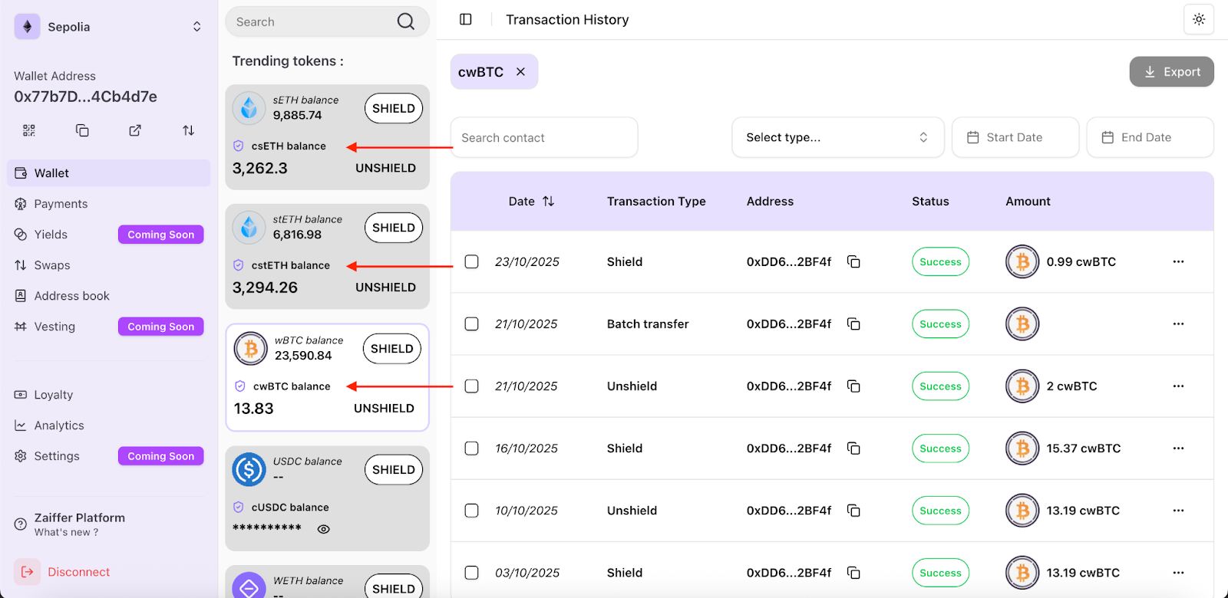Copy address in the 23/10/2025 Shield row
The image size is (1228, 598).
click(x=853, y=261)
